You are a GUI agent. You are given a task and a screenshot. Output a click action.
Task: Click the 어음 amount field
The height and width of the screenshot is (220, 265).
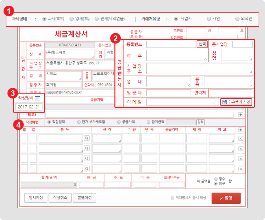[x=145, y=185]
